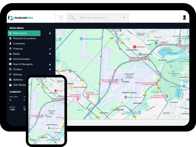Click the Customers person icon
The image size is (196, 147).
click(x=10, y=43)
